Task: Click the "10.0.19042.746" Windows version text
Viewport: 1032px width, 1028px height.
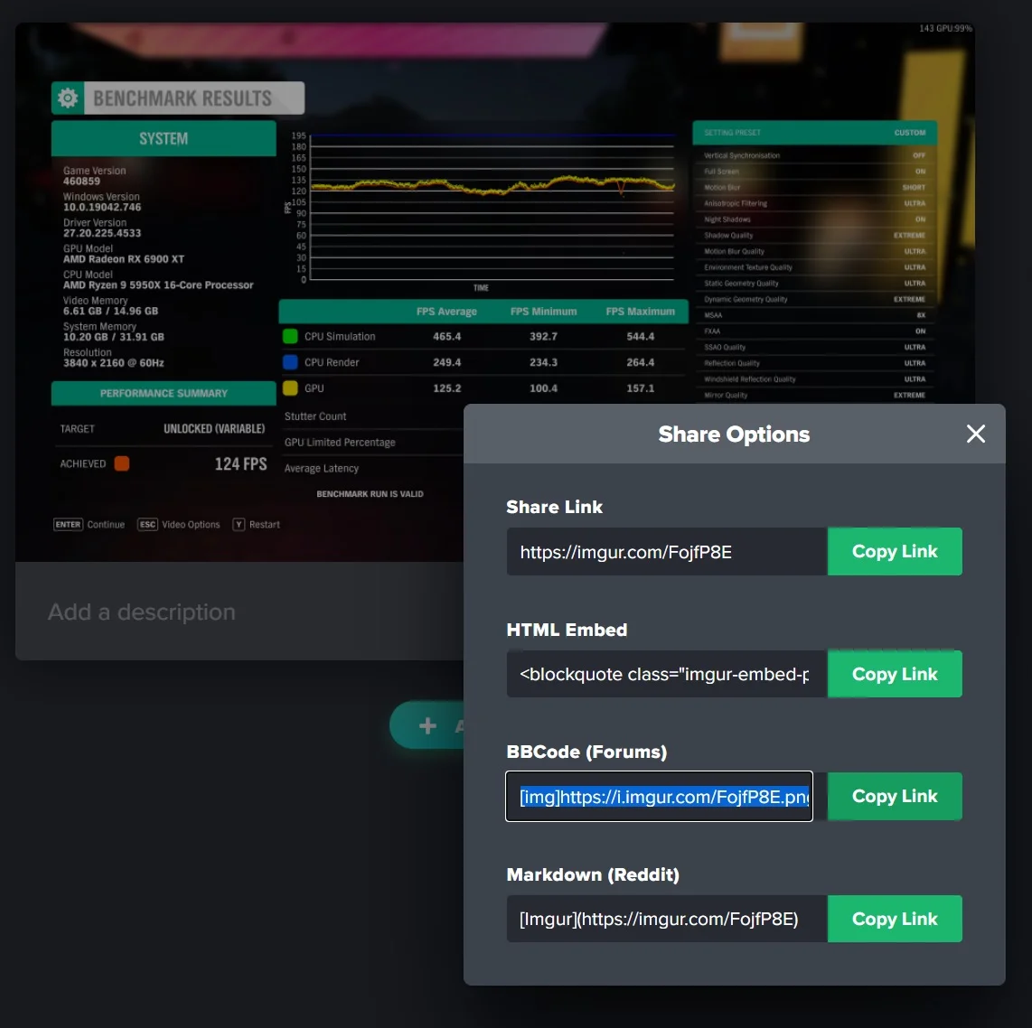Action: point(102,207)
